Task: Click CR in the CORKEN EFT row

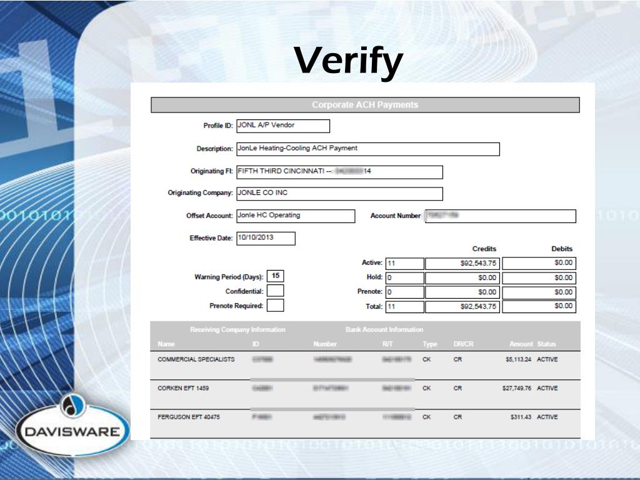Action: (457, 388)
